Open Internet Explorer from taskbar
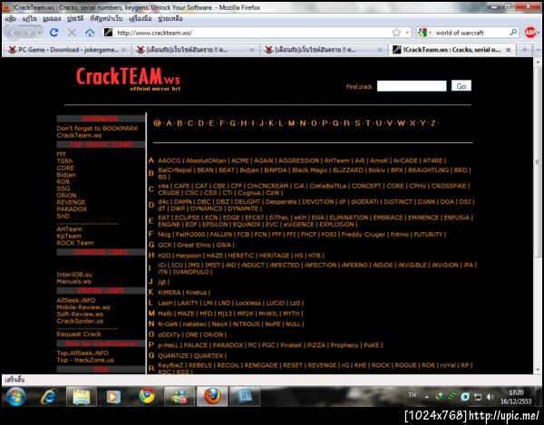Screen dimensions: 544x425 pyautogui.click(x=49, y=397)
